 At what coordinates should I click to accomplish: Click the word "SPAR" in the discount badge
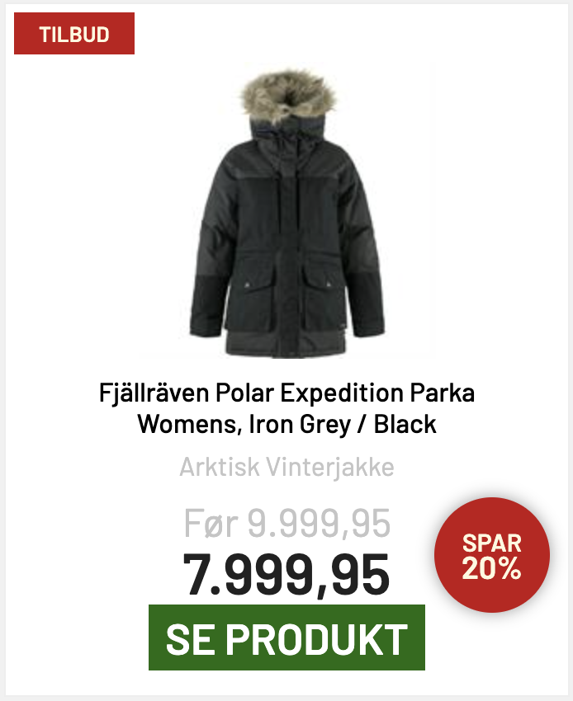point(491,543)
